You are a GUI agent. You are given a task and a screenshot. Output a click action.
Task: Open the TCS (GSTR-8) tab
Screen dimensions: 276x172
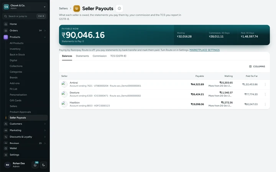[118, 56]
